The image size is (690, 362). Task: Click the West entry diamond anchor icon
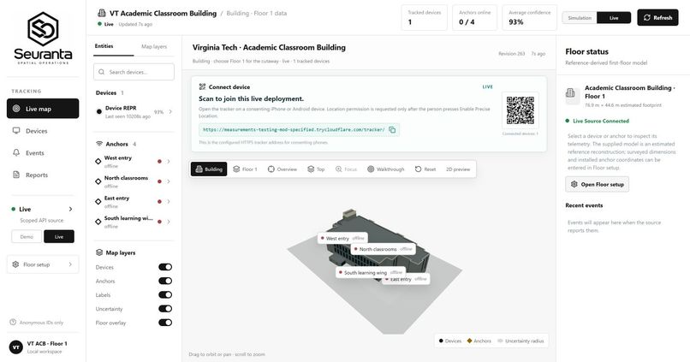coord(98,162)
